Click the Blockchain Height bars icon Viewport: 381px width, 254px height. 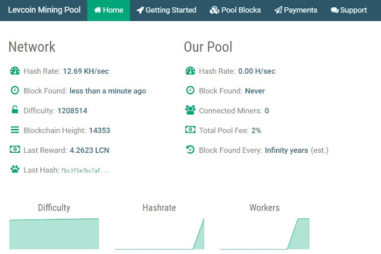[15, 130]
